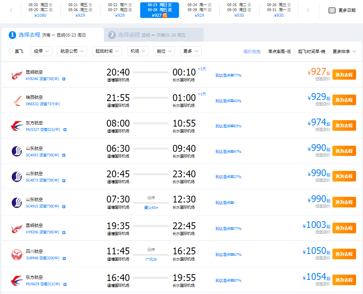The image size is (363, 294).
Task: Click departure time 16:40
Action: 118,278
